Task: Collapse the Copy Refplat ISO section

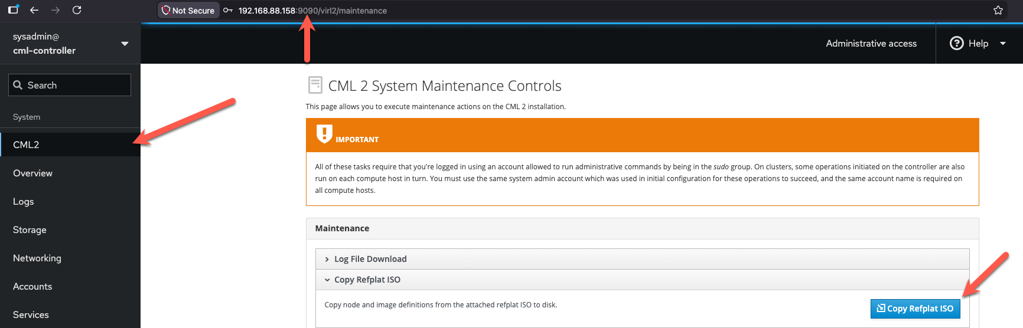Action: coord(642,280)
